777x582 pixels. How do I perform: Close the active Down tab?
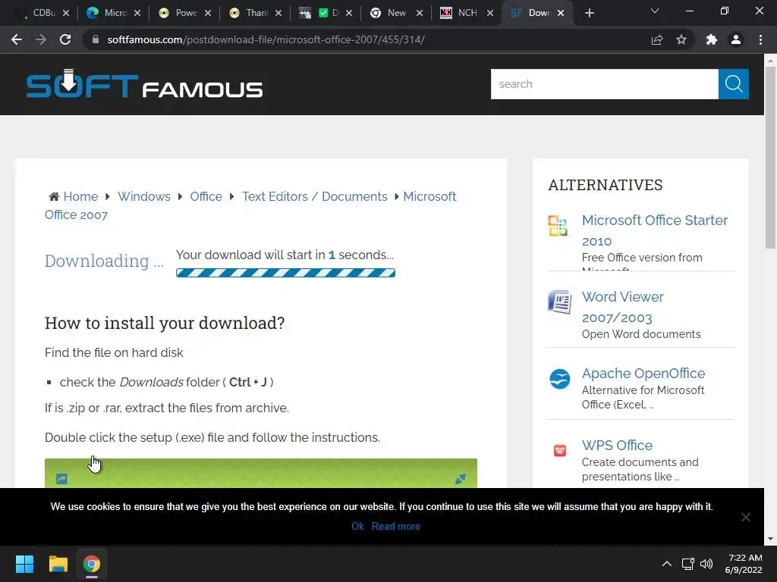pos(561,13)
